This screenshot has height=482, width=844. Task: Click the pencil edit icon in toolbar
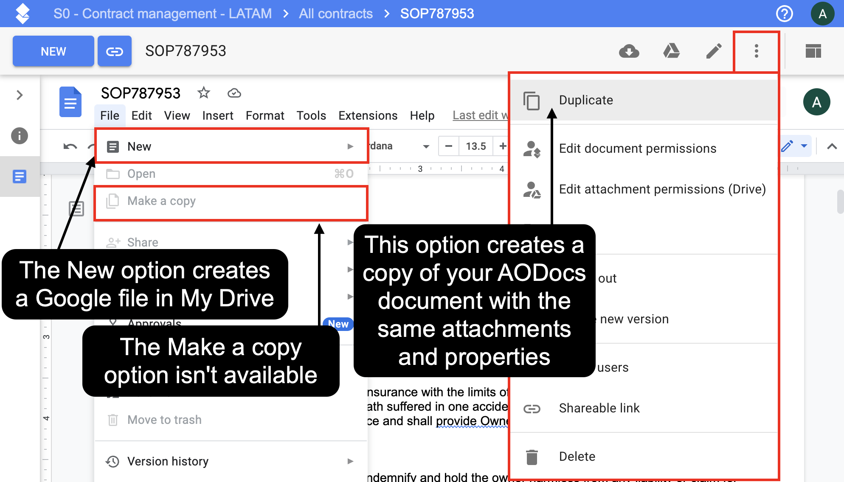pos(714,51)
